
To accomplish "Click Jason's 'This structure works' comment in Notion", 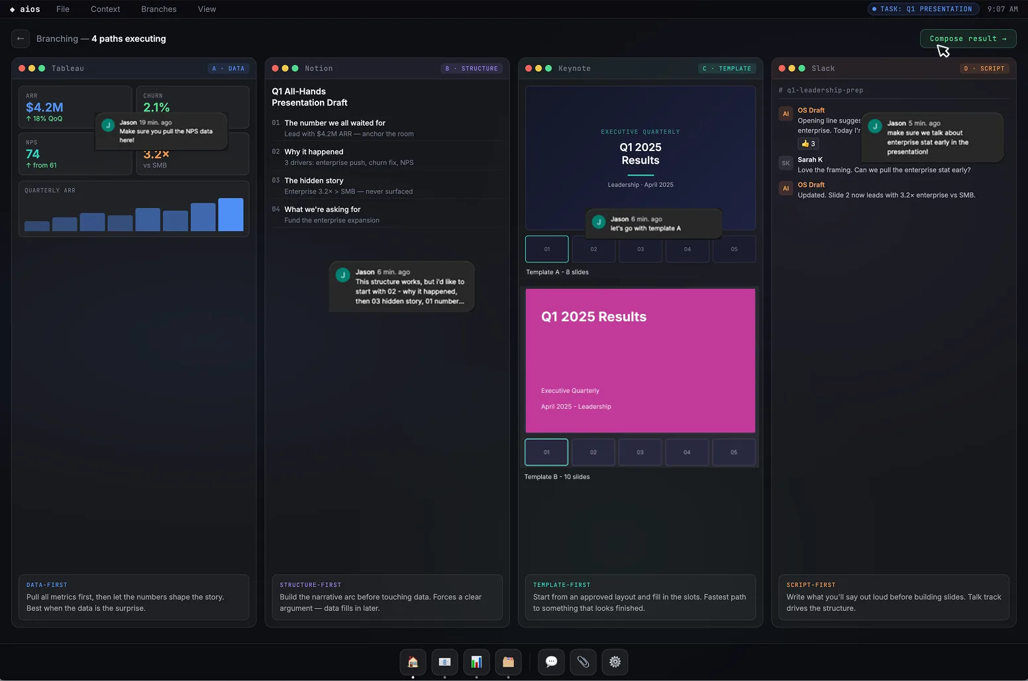I will [x=402, y=286].
